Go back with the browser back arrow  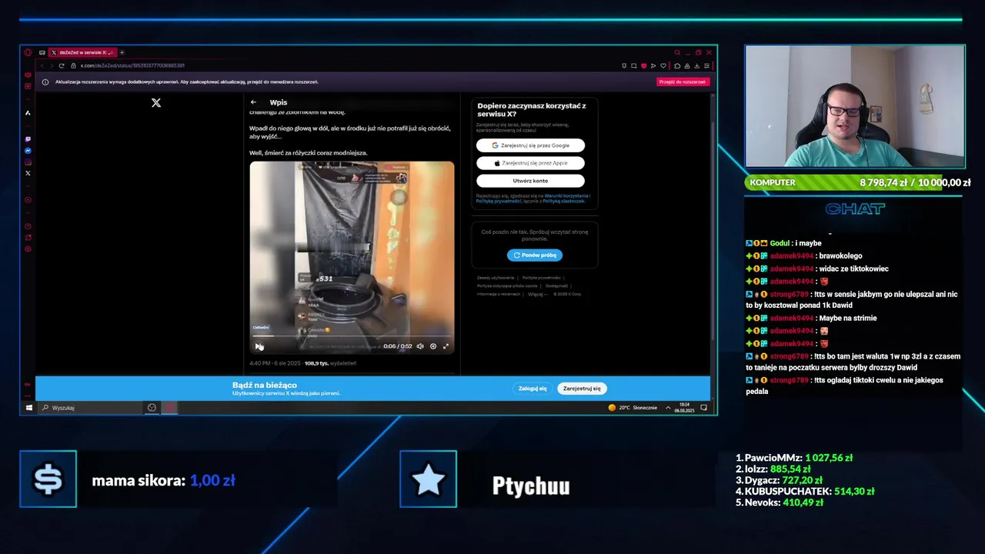point(42,65)
